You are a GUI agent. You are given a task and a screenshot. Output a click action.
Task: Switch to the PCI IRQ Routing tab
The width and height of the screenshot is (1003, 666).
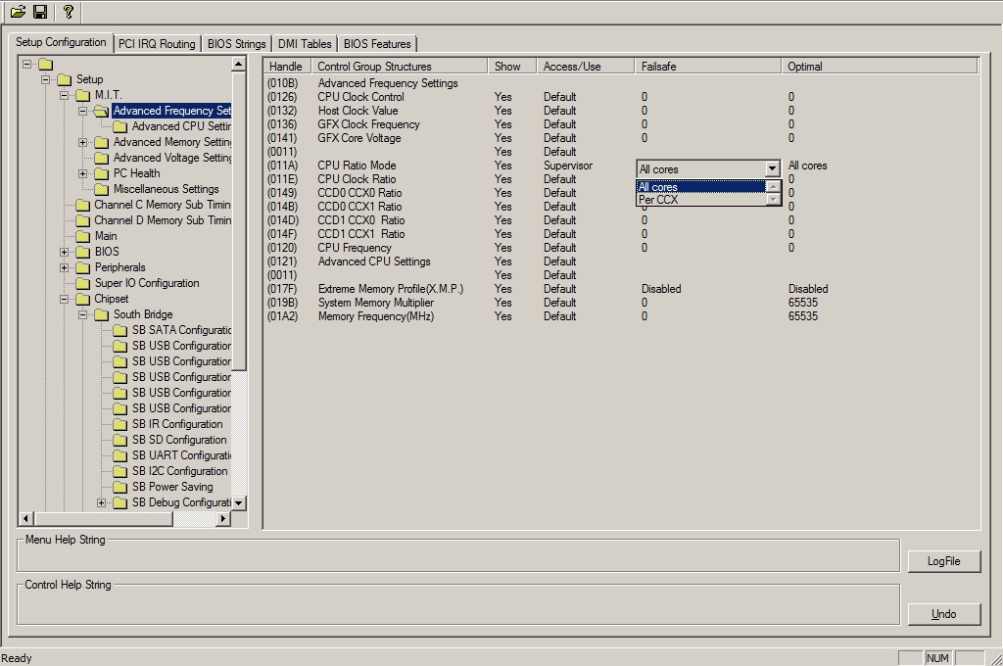157,44
